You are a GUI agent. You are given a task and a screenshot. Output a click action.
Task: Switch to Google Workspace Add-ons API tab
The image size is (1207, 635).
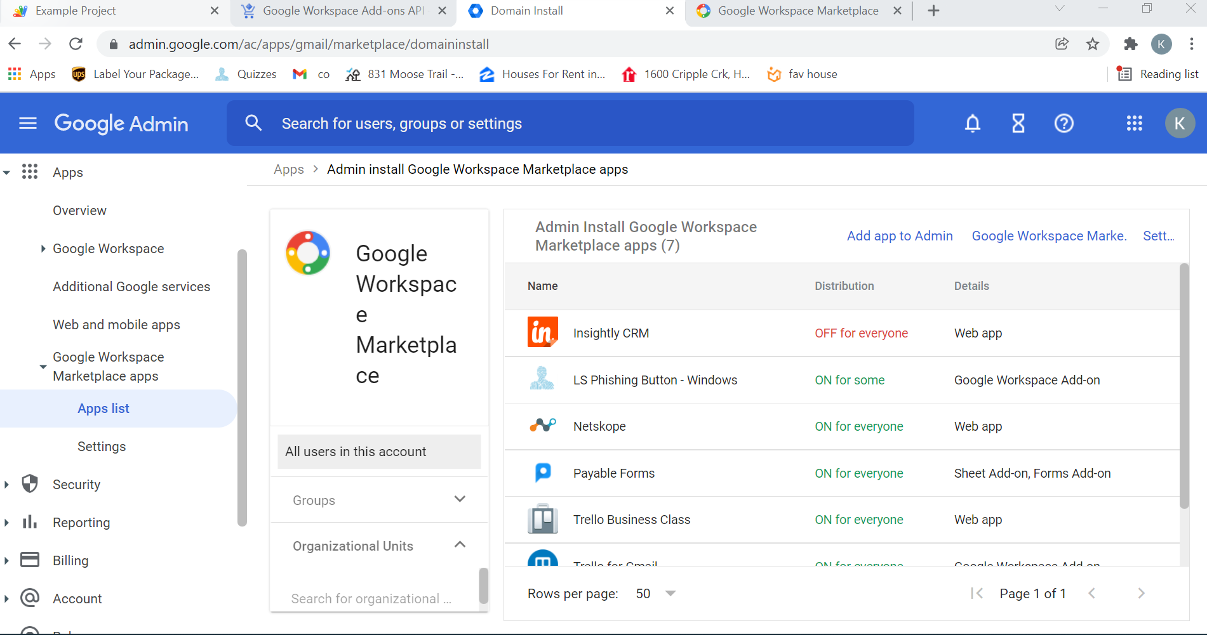343,11
